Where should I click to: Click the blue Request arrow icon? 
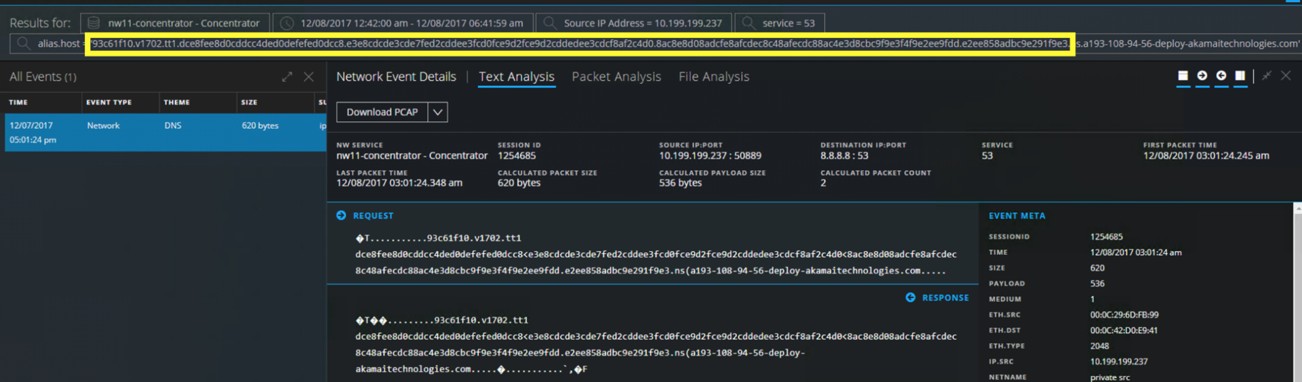click(x=341, y=215)
